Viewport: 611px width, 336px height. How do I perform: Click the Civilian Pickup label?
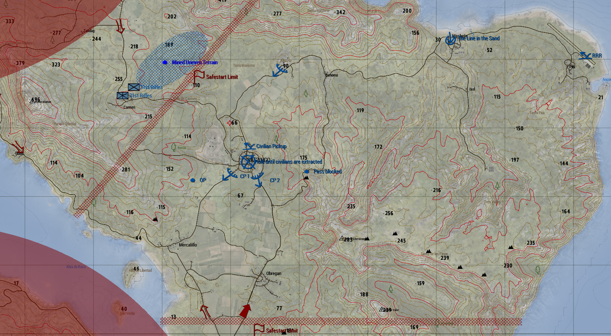tap(272, 146)
